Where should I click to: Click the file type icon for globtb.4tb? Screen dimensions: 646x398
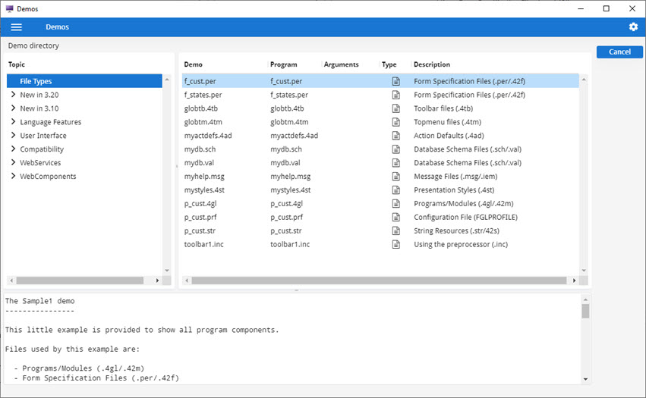click(x=396, y=108)
